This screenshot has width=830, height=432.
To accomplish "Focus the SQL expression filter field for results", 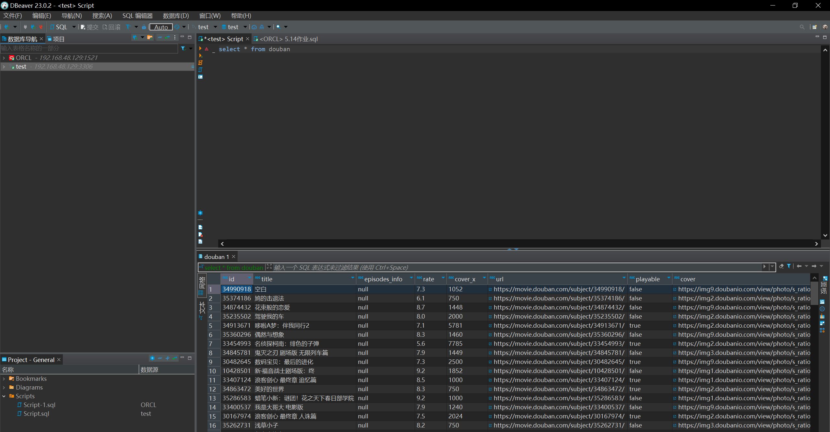I will (x=517, y=267).
